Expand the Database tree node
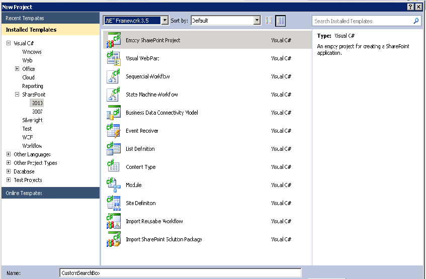The image size is (426, 279). [9, 171]
